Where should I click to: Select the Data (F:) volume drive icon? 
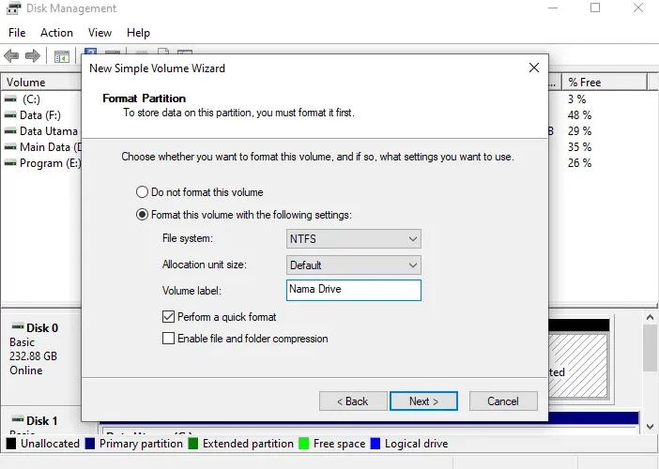point(10,115)
